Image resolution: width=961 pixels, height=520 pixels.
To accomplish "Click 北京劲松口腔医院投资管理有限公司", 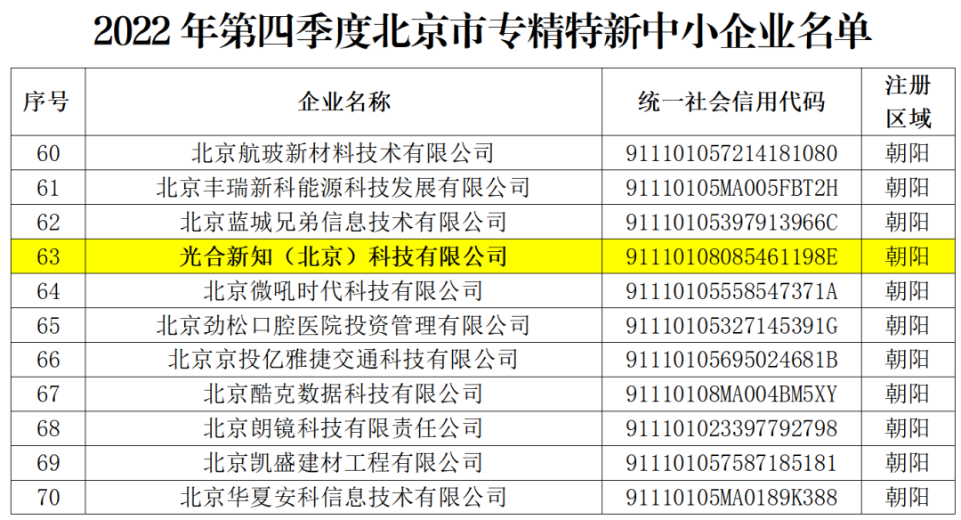I will pyautogui.click(x=343, y=325).
